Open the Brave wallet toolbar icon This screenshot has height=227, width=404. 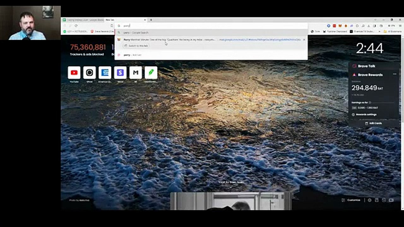pyautogui.click(x=381, y=26)
